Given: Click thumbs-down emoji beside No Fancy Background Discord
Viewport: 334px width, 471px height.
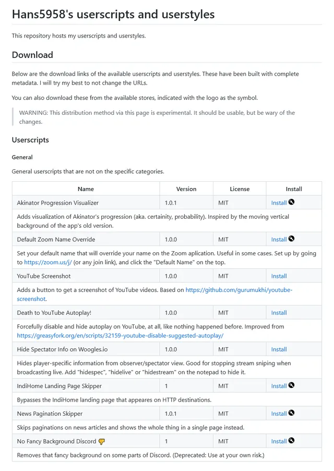Looking at the screenshot, I should tap(102, 441).
